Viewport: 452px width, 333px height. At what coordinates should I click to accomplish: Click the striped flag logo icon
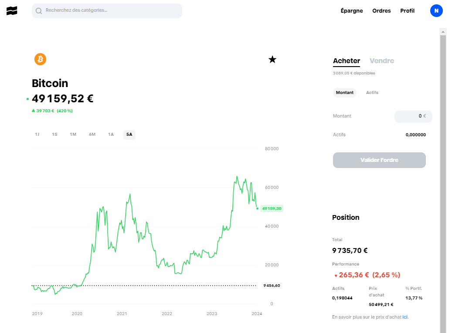pos(12,10)
